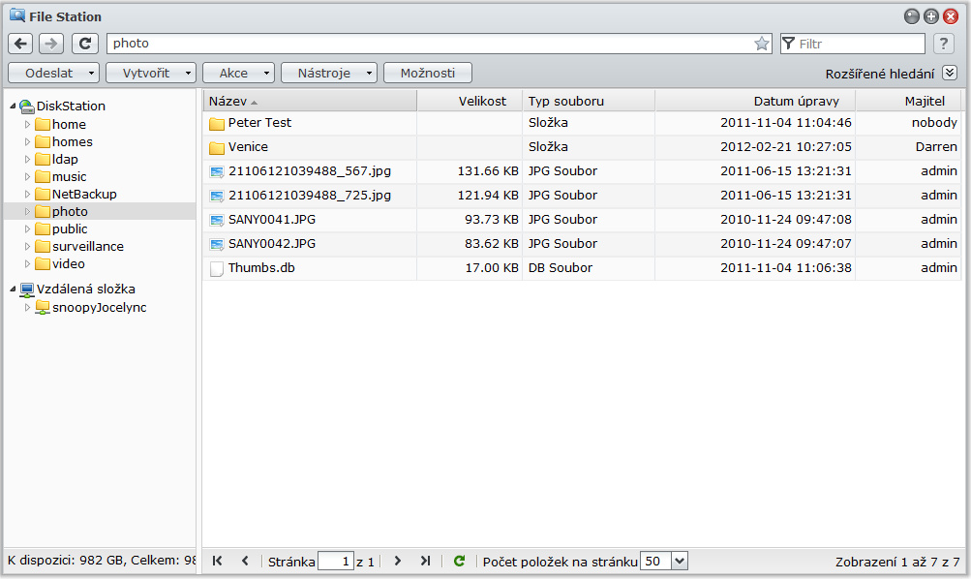Click the Vzdálená složka computer icon
The width and height of the screenshot is (971, 579).
(x=27, y=289)
